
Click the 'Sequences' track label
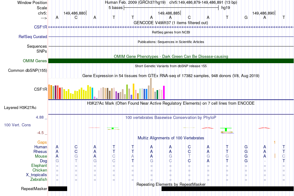(x=37, y=46)
